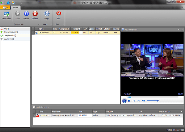Delete the selected download

(35, 14)
